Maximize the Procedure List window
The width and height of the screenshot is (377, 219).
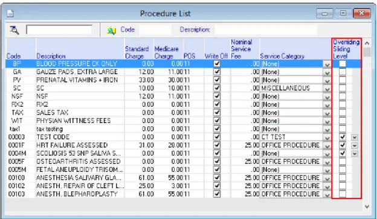tap(343, 13)
